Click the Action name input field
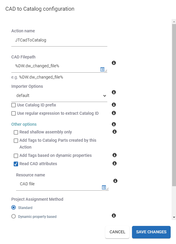This screenshot has width=176, height=244. 59,40
